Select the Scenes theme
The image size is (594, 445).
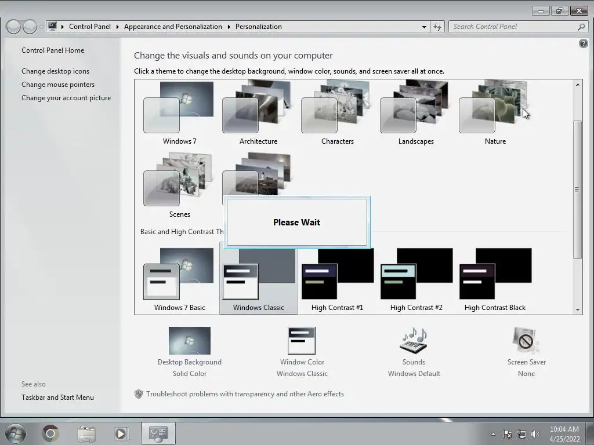pos(179,185)
